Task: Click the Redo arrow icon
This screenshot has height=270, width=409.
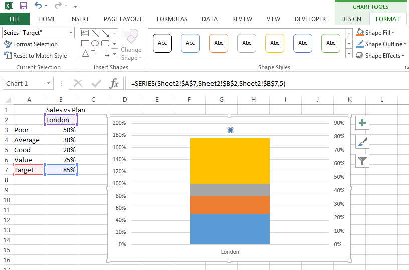Action: click(58, 5)
